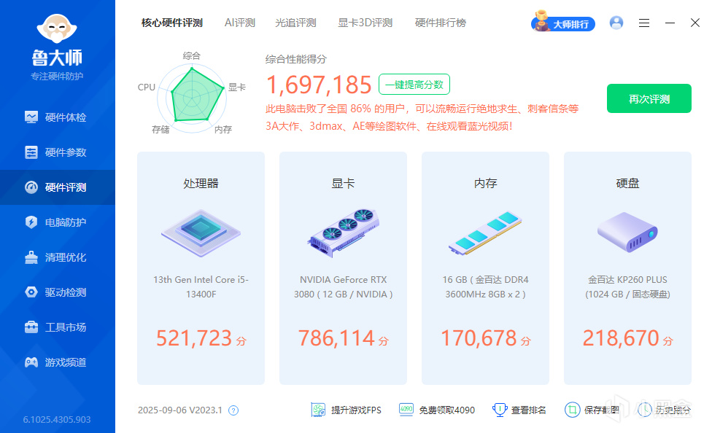Click the user account avatar icon

[x=616, y=23]
